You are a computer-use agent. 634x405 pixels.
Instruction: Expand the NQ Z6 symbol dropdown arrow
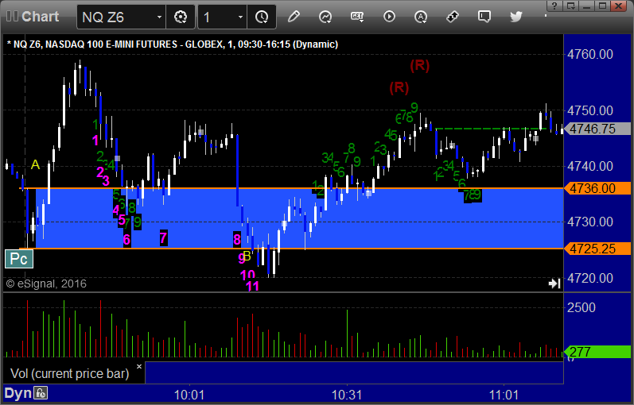click(159, 17)
